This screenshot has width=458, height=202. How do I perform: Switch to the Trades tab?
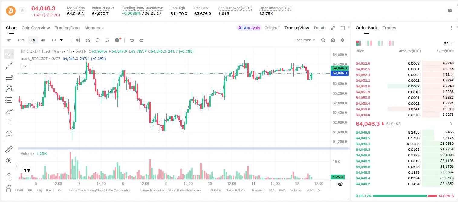click(389, 28)
